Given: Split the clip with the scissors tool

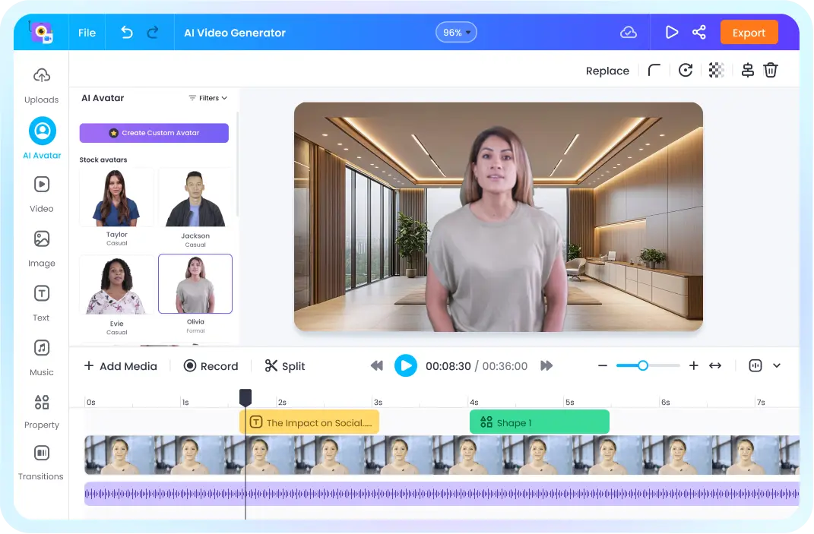Looking at the screenshot, I should (284, 365).
